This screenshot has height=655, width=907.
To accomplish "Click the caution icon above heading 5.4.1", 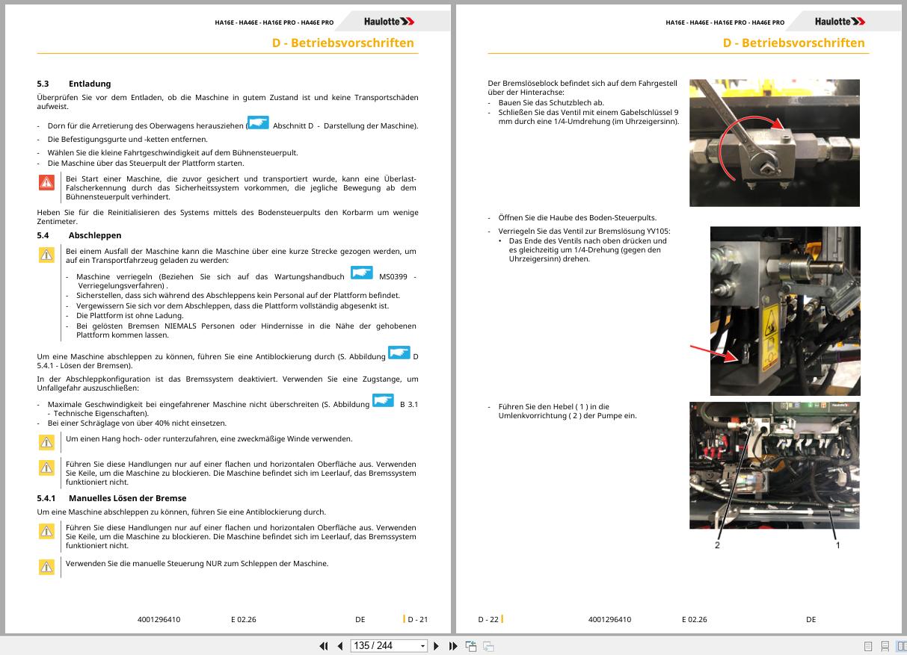I will (46, 468).
